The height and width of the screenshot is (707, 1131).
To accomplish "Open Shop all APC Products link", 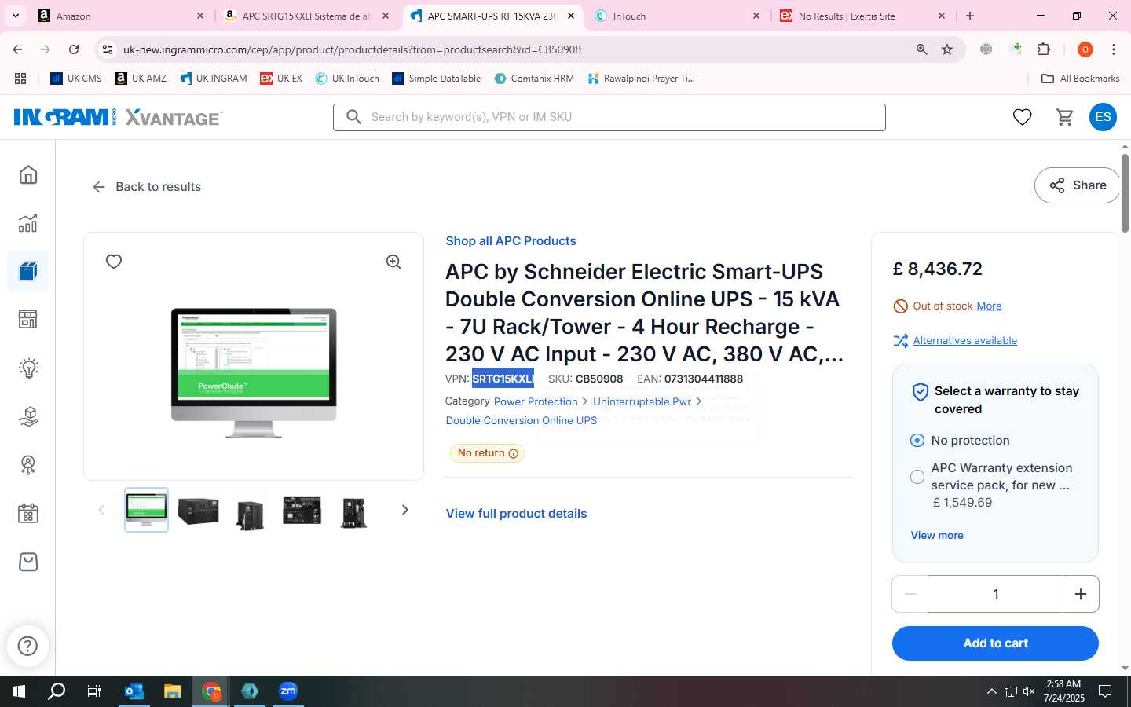I will [x=511, y=241].
